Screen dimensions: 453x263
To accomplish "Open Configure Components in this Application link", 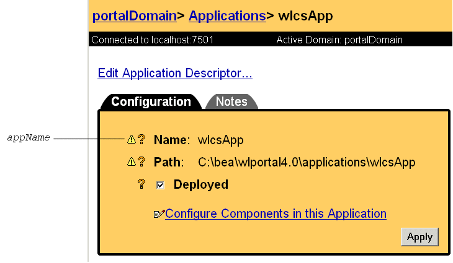I will pyautogui.click(x=276, y=213).
